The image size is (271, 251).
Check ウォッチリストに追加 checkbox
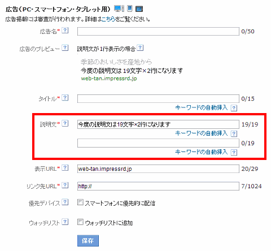tap(80, 222)
